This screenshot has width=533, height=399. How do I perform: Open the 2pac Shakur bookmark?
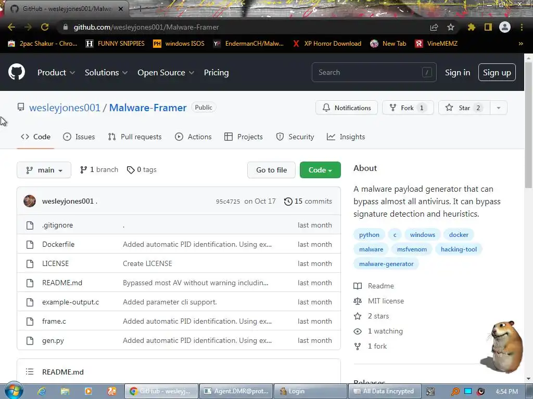pos(43,44)
